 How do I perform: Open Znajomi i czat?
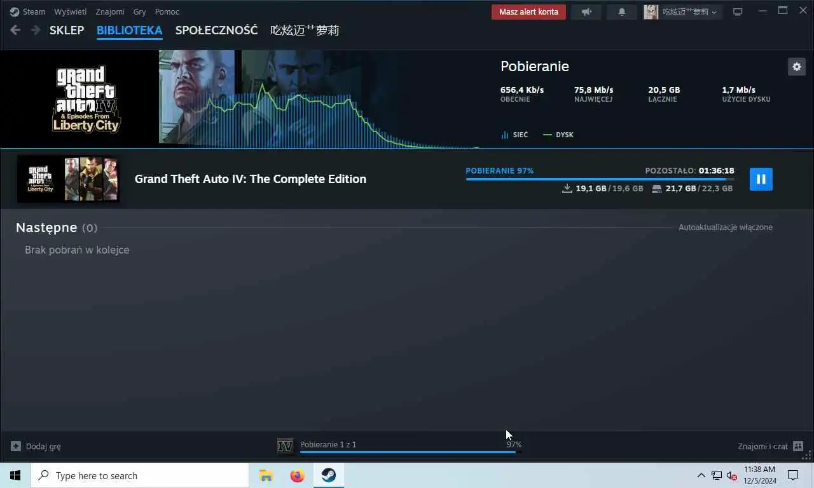[771, 446]
